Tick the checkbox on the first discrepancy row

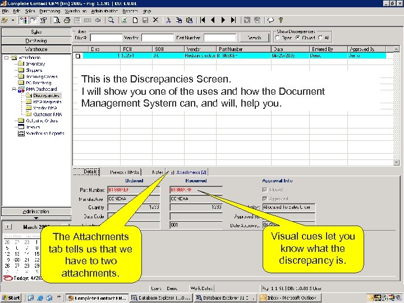(x=78, y=56)
